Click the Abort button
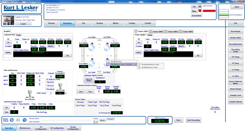 [x=237, y=7]
